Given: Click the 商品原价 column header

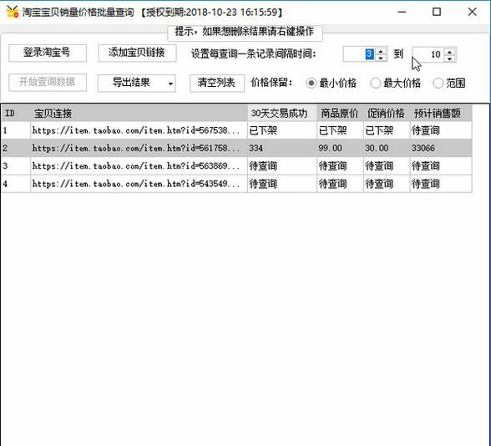Looking at the screenshot, I should click(x=340, y=113).
